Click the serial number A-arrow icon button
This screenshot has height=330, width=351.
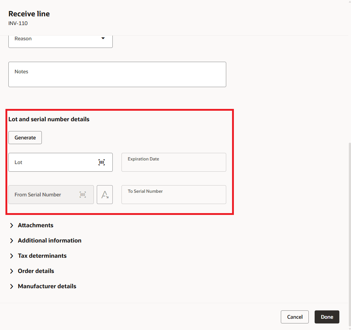coord(105,195)
